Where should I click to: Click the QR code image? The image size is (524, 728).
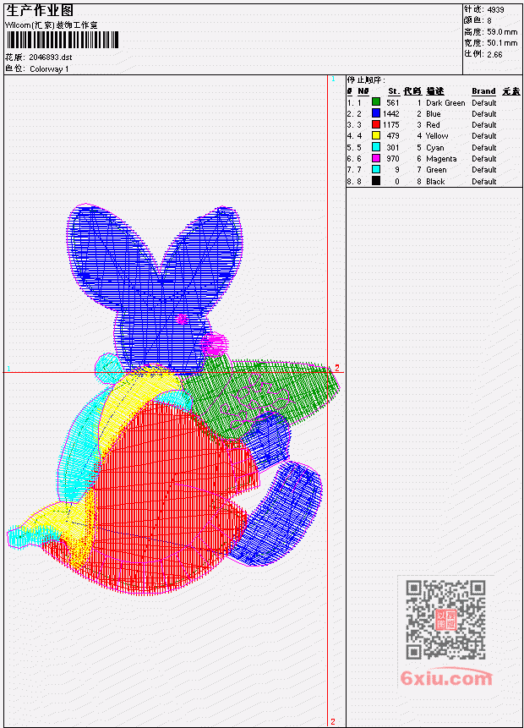coord(446,619)
